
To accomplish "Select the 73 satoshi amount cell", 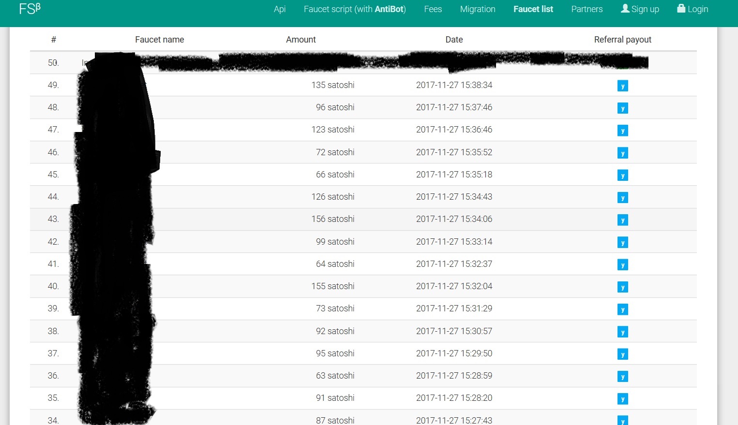I will (x=335, y=308).
